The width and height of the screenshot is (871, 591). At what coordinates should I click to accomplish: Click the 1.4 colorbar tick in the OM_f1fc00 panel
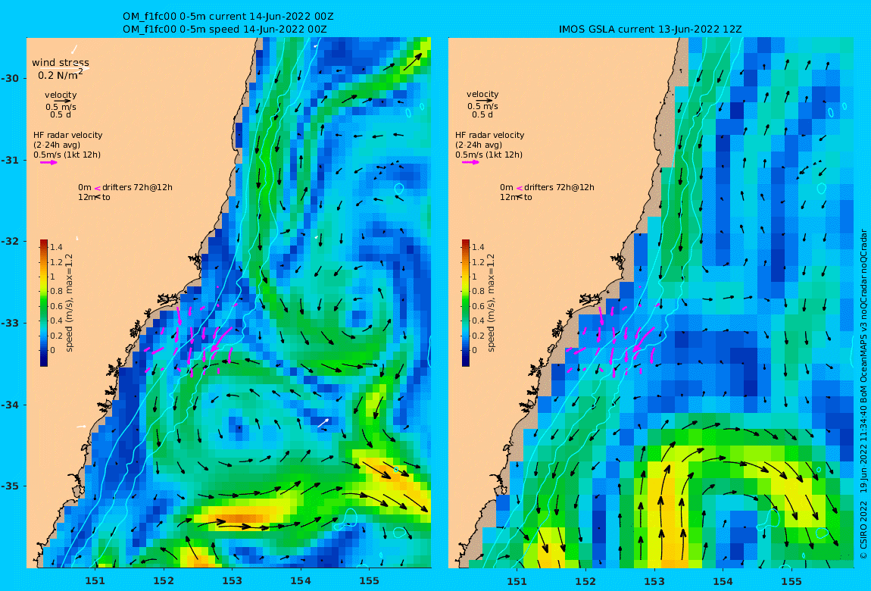pos(56,247)
